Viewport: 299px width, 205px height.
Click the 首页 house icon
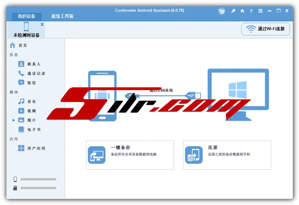[x=13, y=45]
